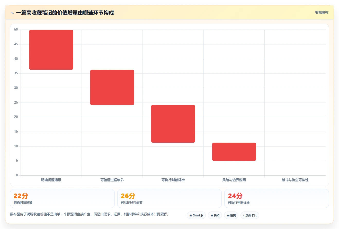Select the Chart.js chip
Screen dimensions: 339x229
[x=196, y=215]
